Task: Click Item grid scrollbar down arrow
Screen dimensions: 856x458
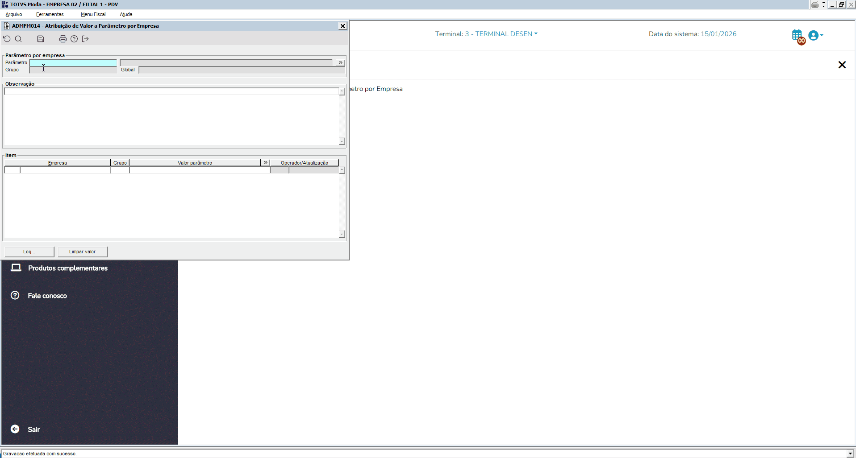Action: coord(342,234)
